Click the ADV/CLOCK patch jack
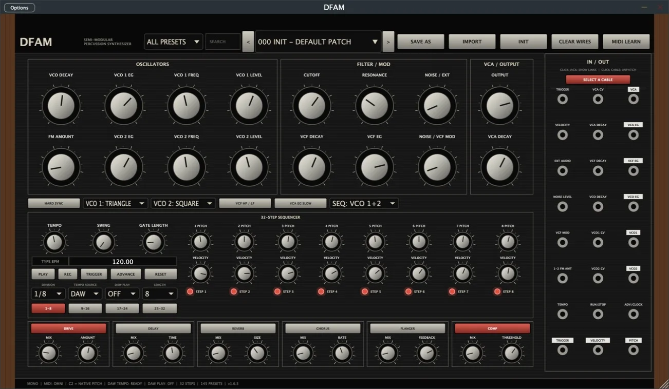The width and height of the screenshot is (669, 389). click(x=634, y=315)
